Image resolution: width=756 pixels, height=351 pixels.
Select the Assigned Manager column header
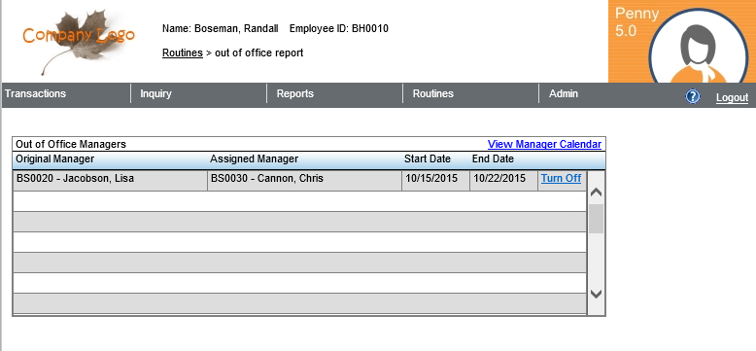[254, 158]
